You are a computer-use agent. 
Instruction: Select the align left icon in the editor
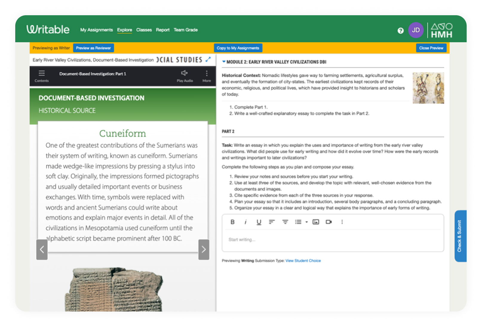tap(271, 222)
